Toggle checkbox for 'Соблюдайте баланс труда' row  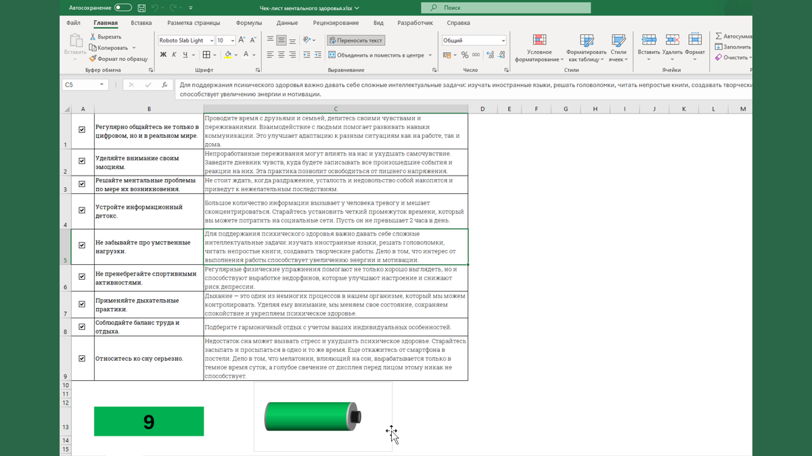(x=82, y=326)
